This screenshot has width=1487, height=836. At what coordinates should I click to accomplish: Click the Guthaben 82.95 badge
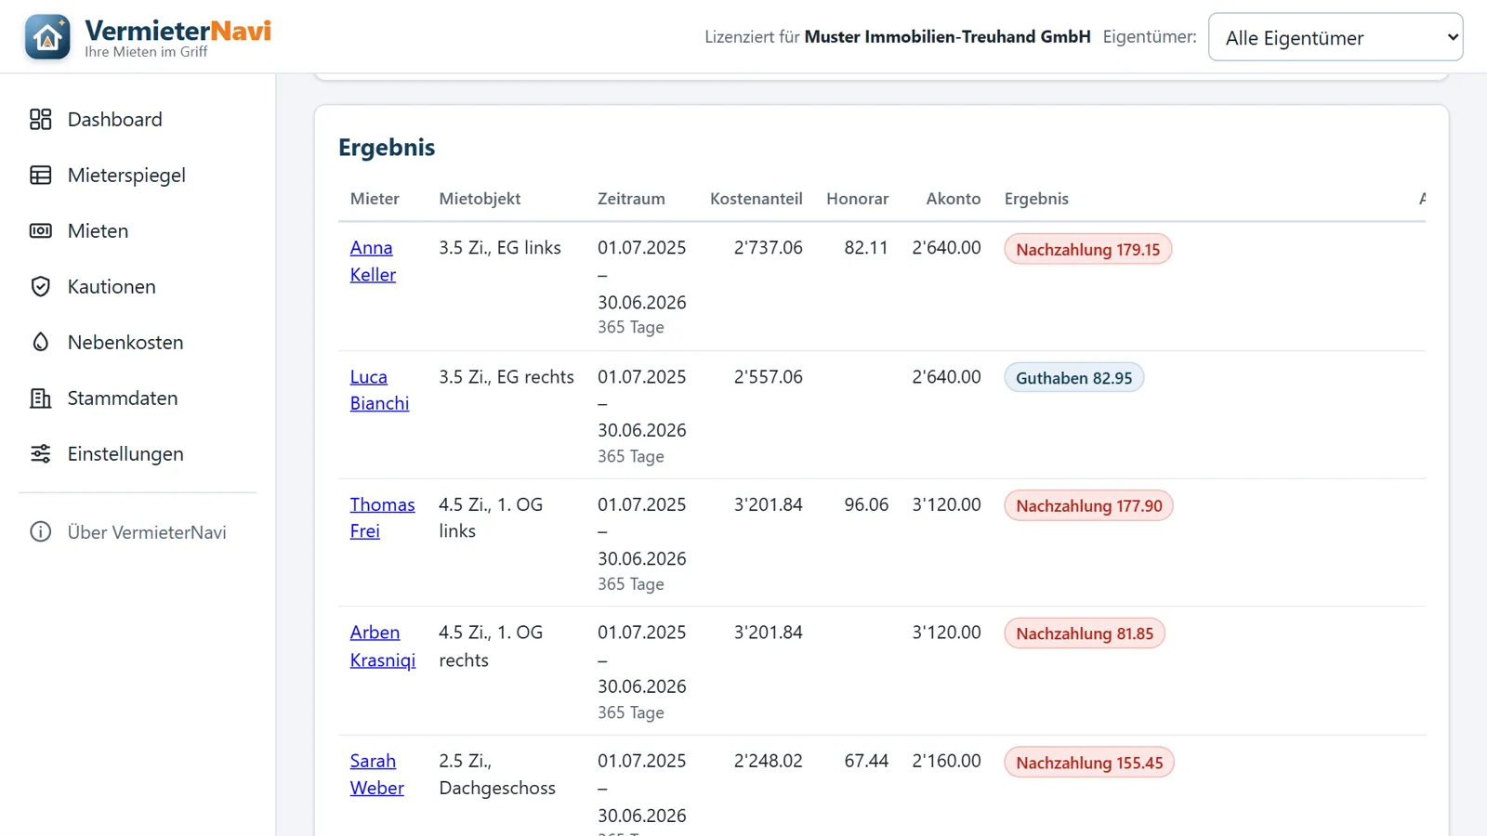1073,378
